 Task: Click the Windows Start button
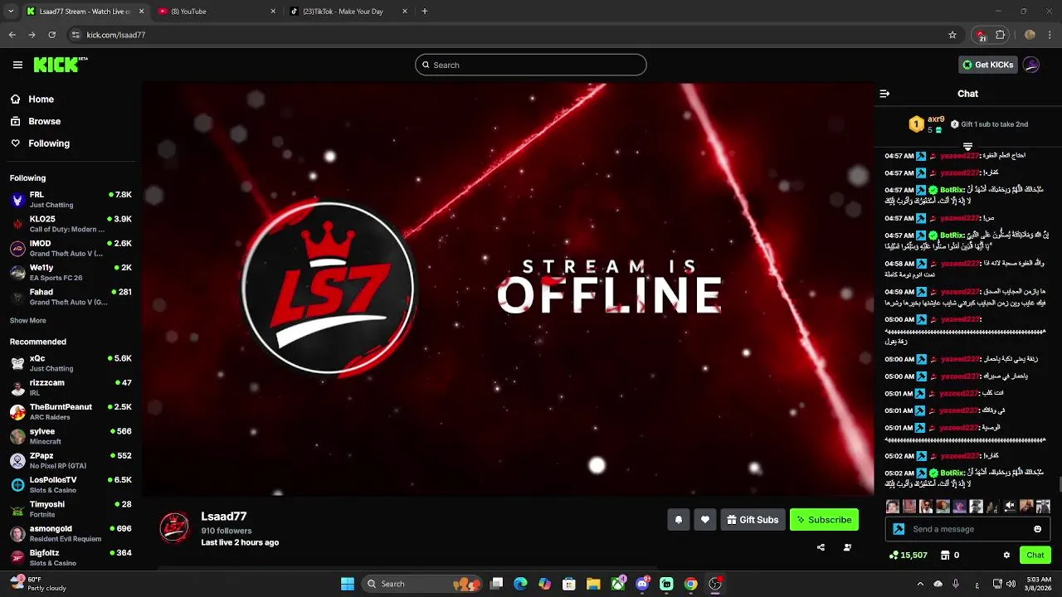pyautogui.click(x=348, y=584)
